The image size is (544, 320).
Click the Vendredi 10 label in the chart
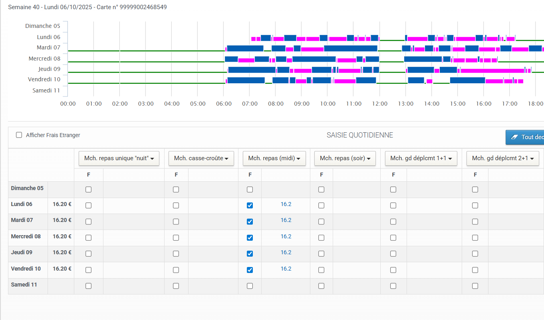pos(44,79)
